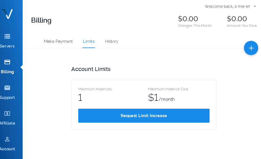Screen dimensions: 261x159
Task: Open Account via the person icon
Action: (x=7, y=139)
